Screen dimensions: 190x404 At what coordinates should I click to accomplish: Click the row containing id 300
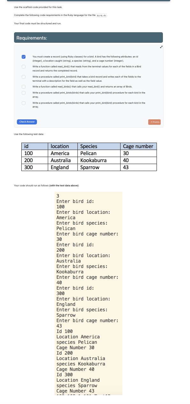pos(88,168)
